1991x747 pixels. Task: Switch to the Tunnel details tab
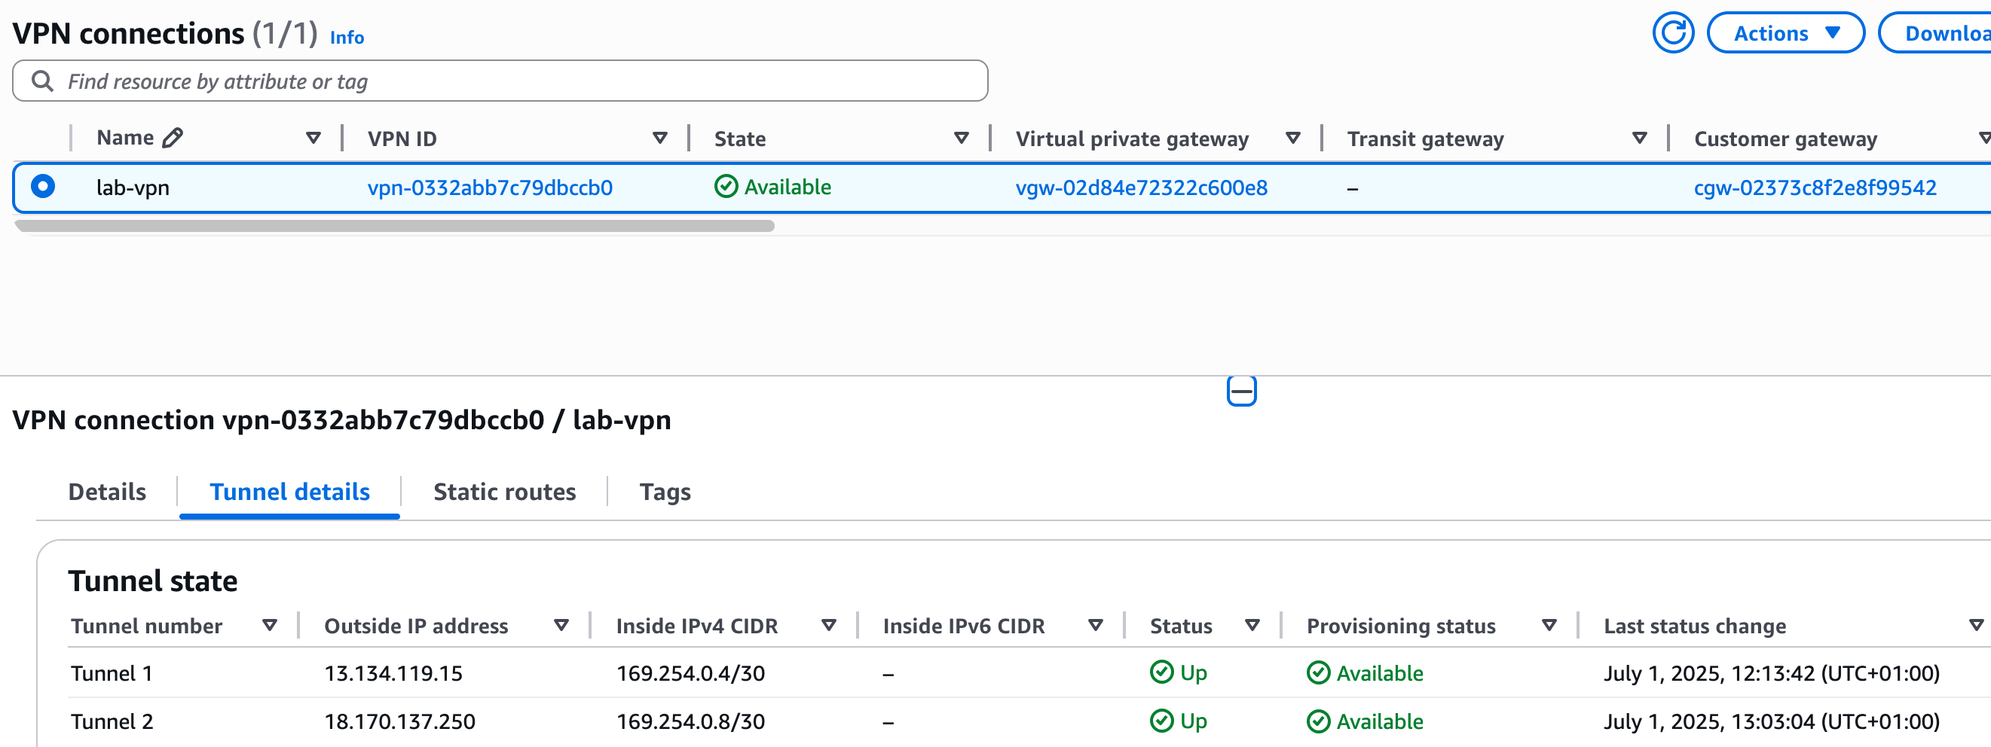(x=290, y=492)
